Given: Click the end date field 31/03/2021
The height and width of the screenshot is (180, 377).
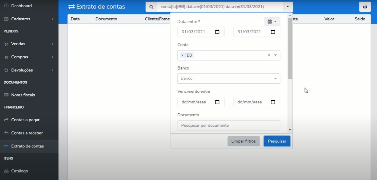Looking at the screenshot, I should 257,32.
